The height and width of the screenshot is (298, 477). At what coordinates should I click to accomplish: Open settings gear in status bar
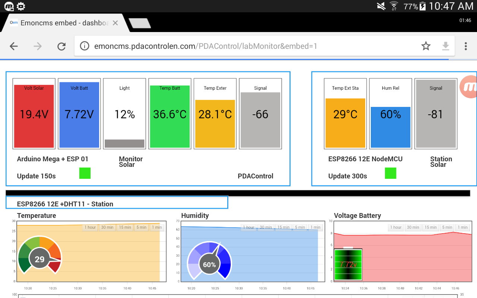click(21, 6)
